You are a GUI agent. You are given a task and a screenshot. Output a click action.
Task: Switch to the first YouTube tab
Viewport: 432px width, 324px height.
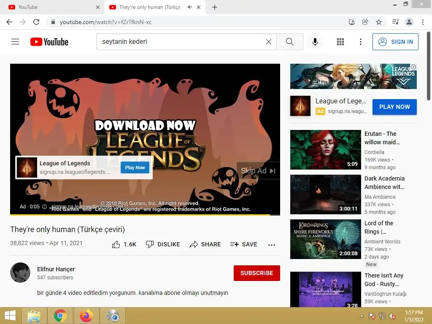52,7
